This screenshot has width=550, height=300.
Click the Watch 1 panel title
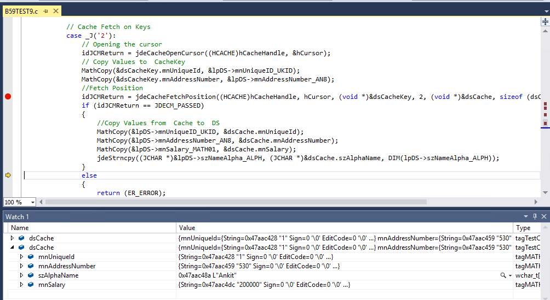17,217
